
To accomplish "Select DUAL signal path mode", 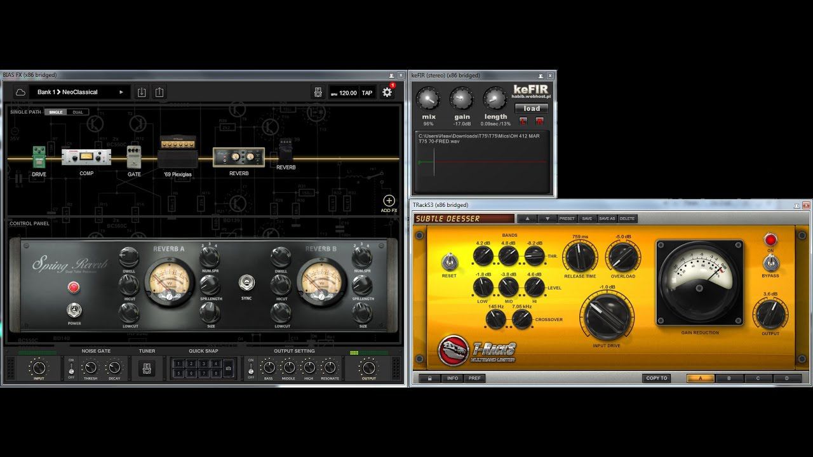I will [x=77, y=112].
